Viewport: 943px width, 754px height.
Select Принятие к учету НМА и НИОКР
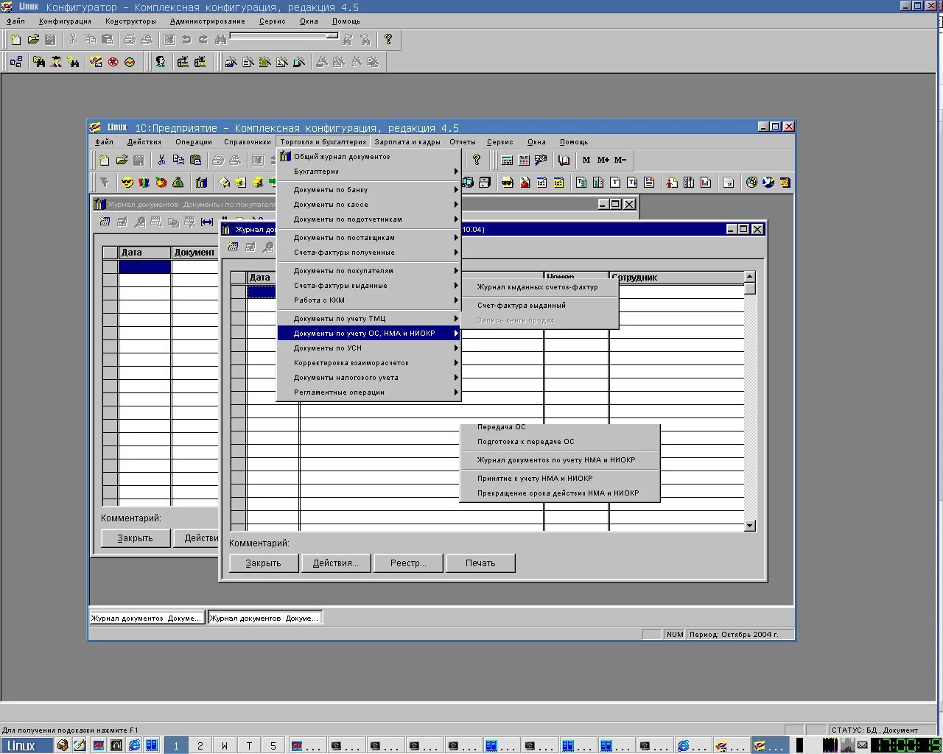coord(559,479)
